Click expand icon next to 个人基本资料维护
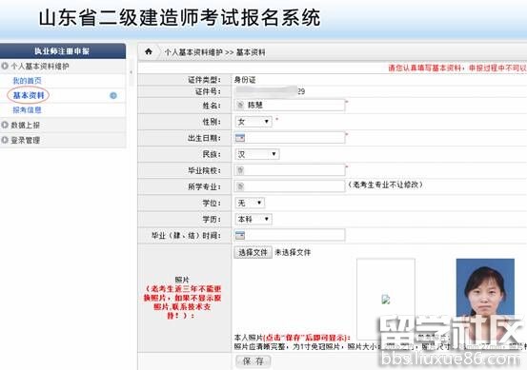 point(5,66)
